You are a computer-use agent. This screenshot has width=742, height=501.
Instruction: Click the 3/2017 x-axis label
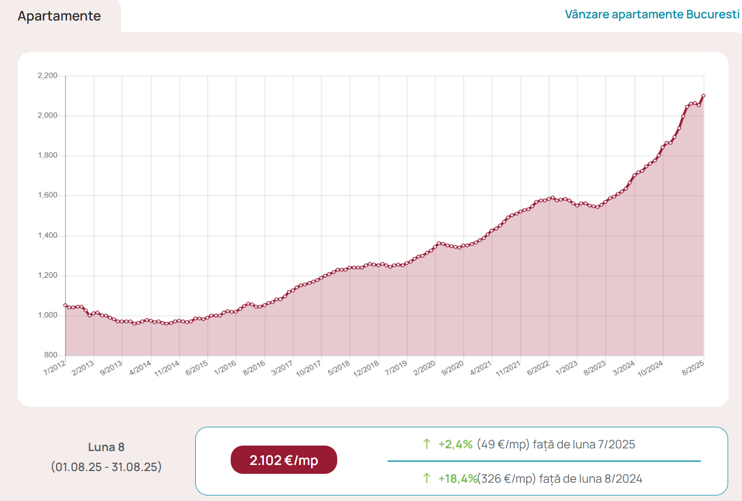click(x=282, y=368)
